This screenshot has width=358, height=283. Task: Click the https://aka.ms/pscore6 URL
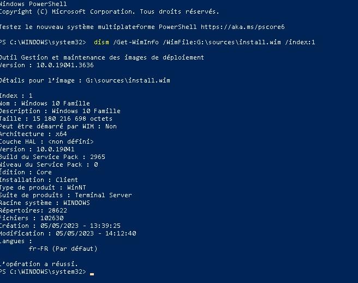click(x=243, y=27)
